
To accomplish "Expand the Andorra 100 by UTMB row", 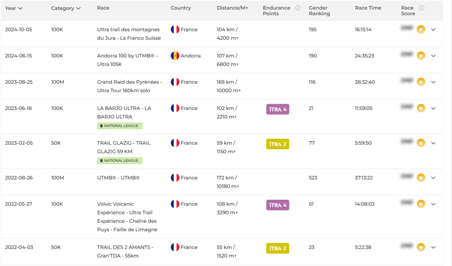I will (x=433, y=56).
